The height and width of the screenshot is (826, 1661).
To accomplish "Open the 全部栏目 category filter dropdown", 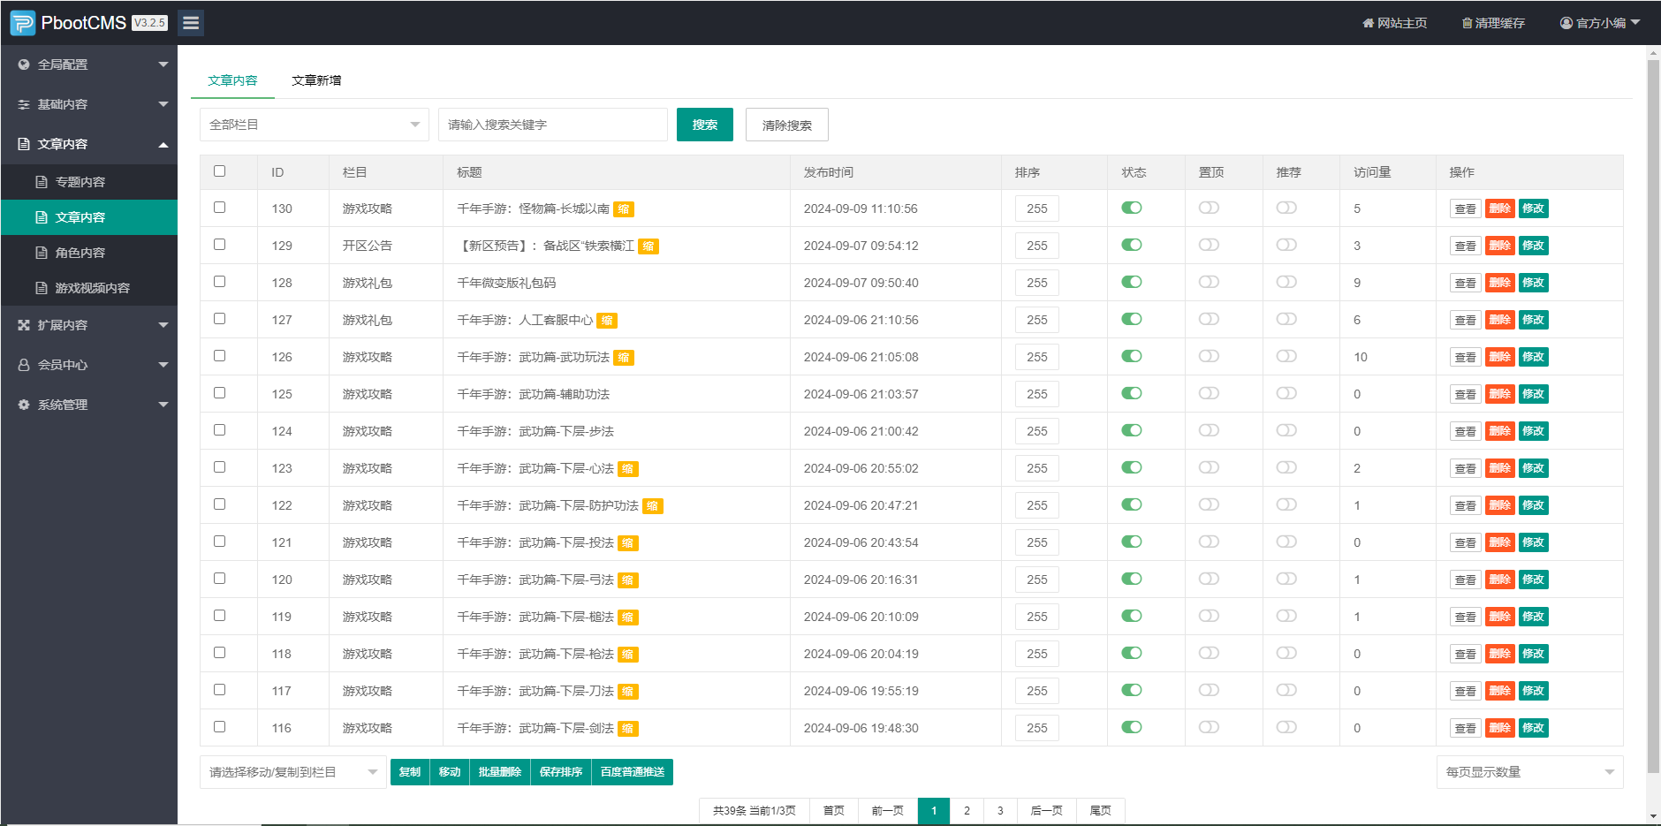I will 315,125.
